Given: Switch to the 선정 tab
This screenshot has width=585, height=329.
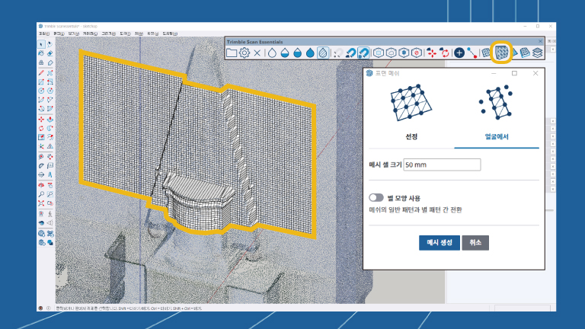Looking at the screenshot, I should [x=411, y=136].
